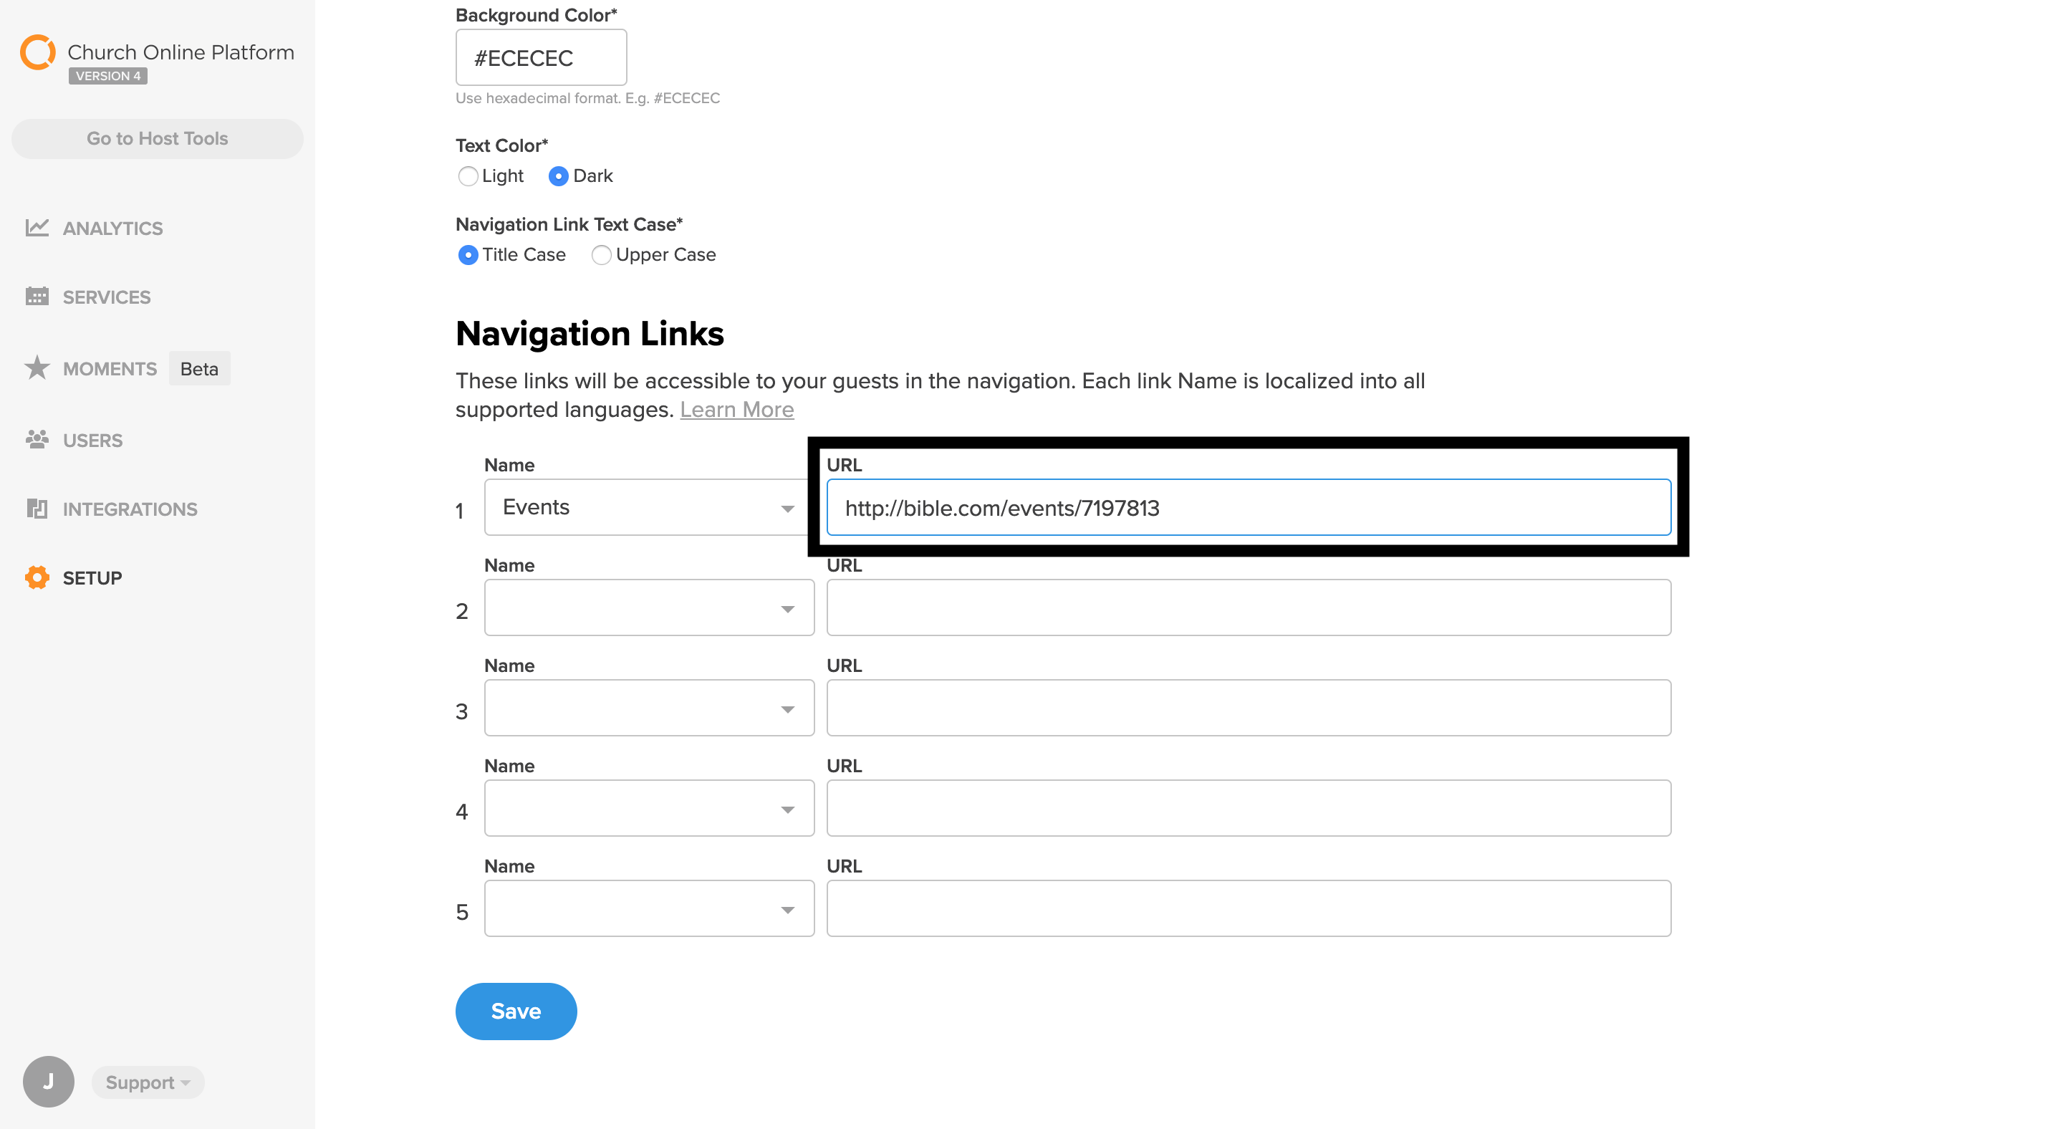
Task: Go to Host Tools
Action: point(158,138)
